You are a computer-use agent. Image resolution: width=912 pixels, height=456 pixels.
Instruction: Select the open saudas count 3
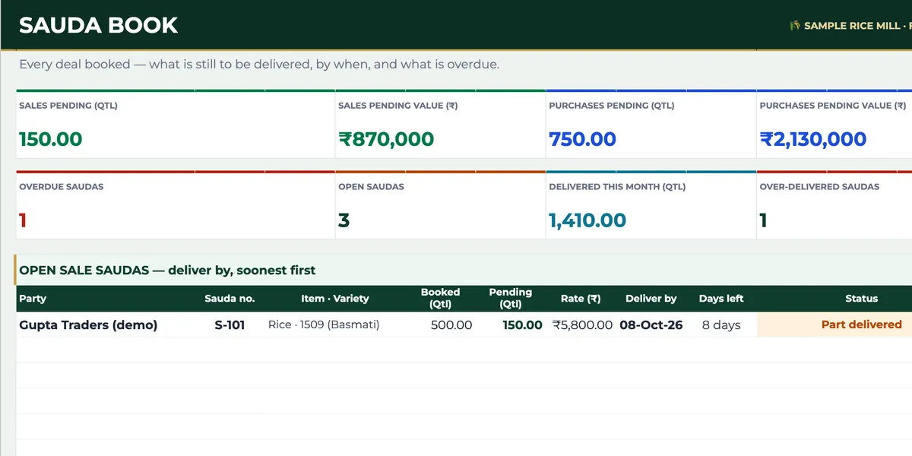coord(344,220)
